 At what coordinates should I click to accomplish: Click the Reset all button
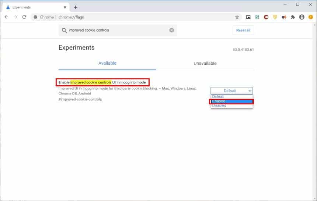[x=243, y=30]
